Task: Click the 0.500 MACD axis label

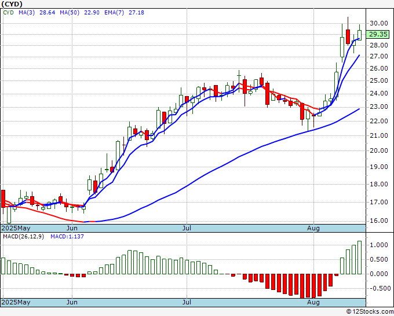Action: coord(379,259)
